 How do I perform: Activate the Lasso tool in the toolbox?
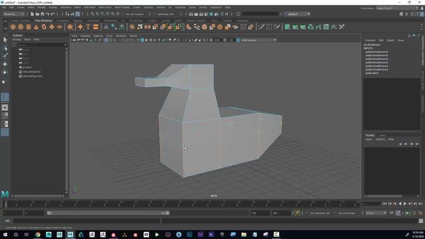pyautogui.click(x=5, y=48)
